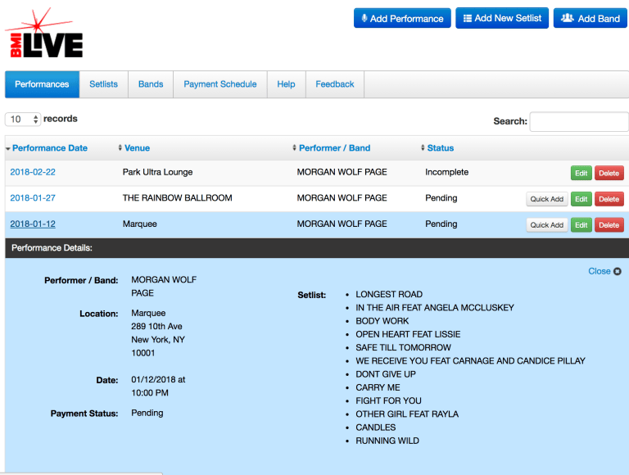
Task: Click FIGHT FOR YOU setlist item
Action: (x=388, y=400)
